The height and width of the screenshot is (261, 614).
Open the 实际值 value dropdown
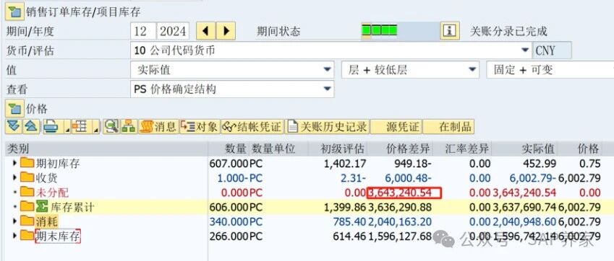327,70
